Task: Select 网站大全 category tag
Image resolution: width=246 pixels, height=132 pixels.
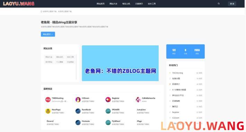Action: (x=49, y=57)
